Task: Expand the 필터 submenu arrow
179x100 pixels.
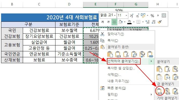Action: 151,95
